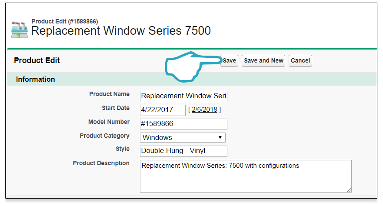Save the product edits

pos(229,60)
